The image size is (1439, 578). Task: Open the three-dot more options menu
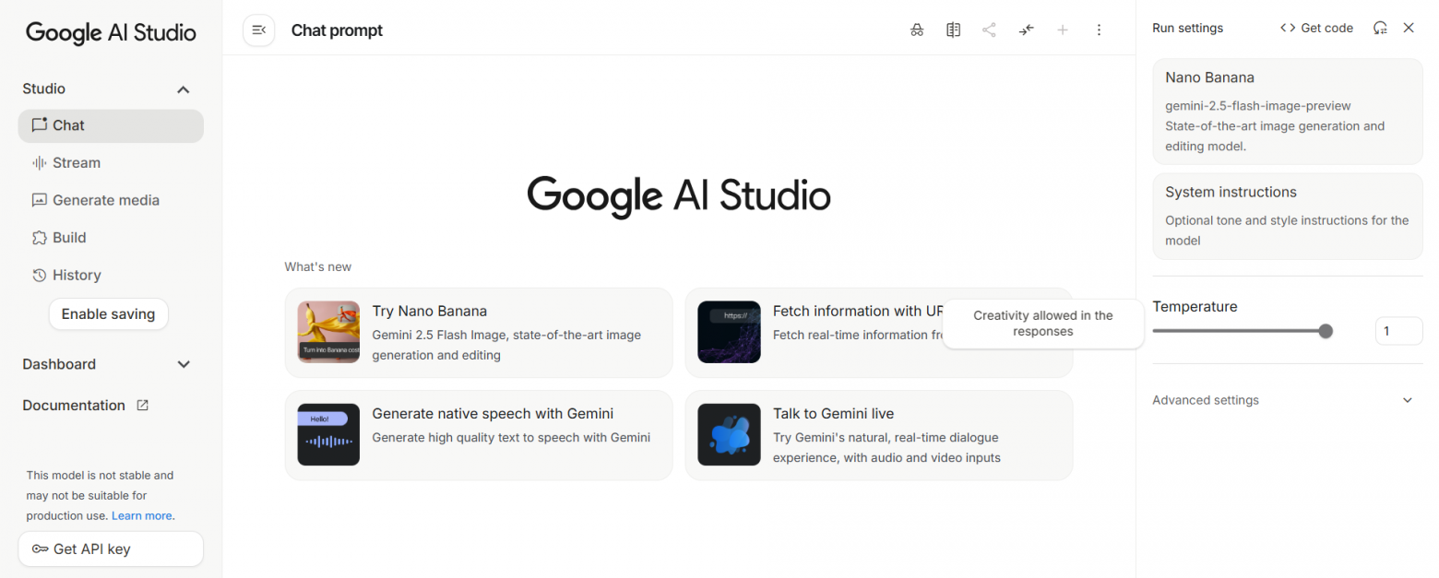[1099, 30]
